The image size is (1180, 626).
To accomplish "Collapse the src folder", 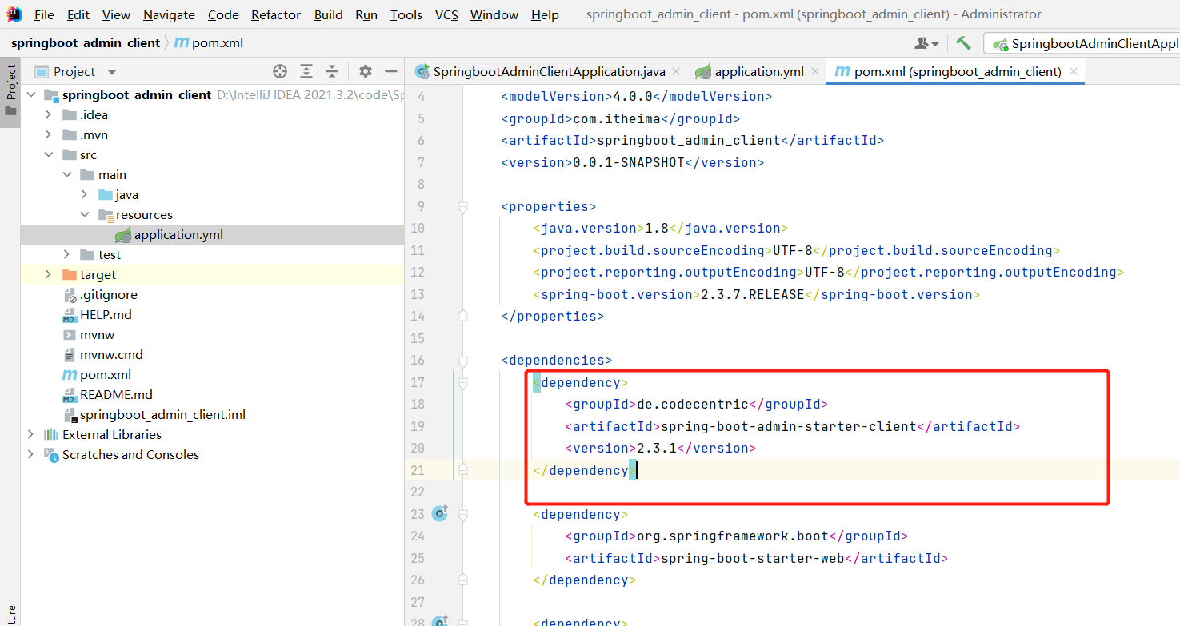I will pyautogui.click(x=49, y=154).
